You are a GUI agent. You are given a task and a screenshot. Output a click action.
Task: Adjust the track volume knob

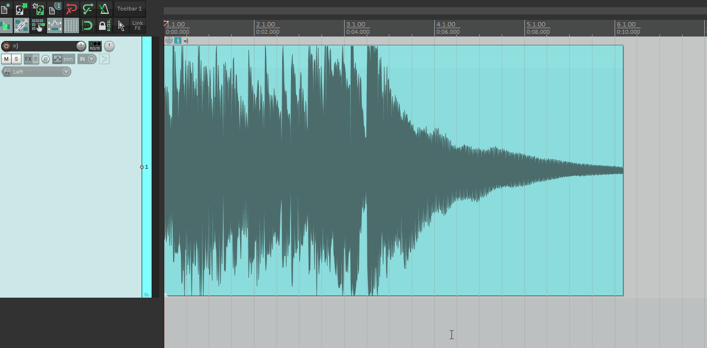point(81,46)
